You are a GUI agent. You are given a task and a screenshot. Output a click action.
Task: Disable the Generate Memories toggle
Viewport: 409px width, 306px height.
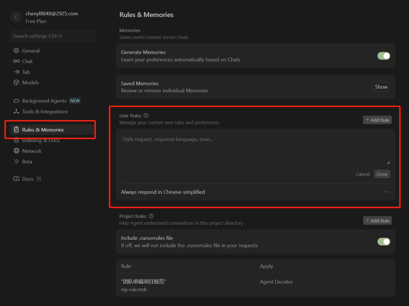[x=383, y=56]
